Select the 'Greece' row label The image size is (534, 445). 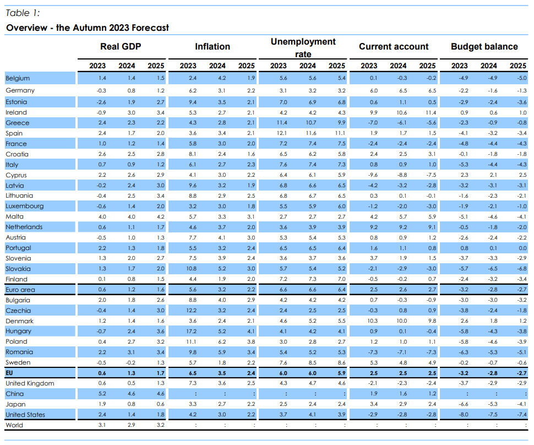click(x=18, y=123)
